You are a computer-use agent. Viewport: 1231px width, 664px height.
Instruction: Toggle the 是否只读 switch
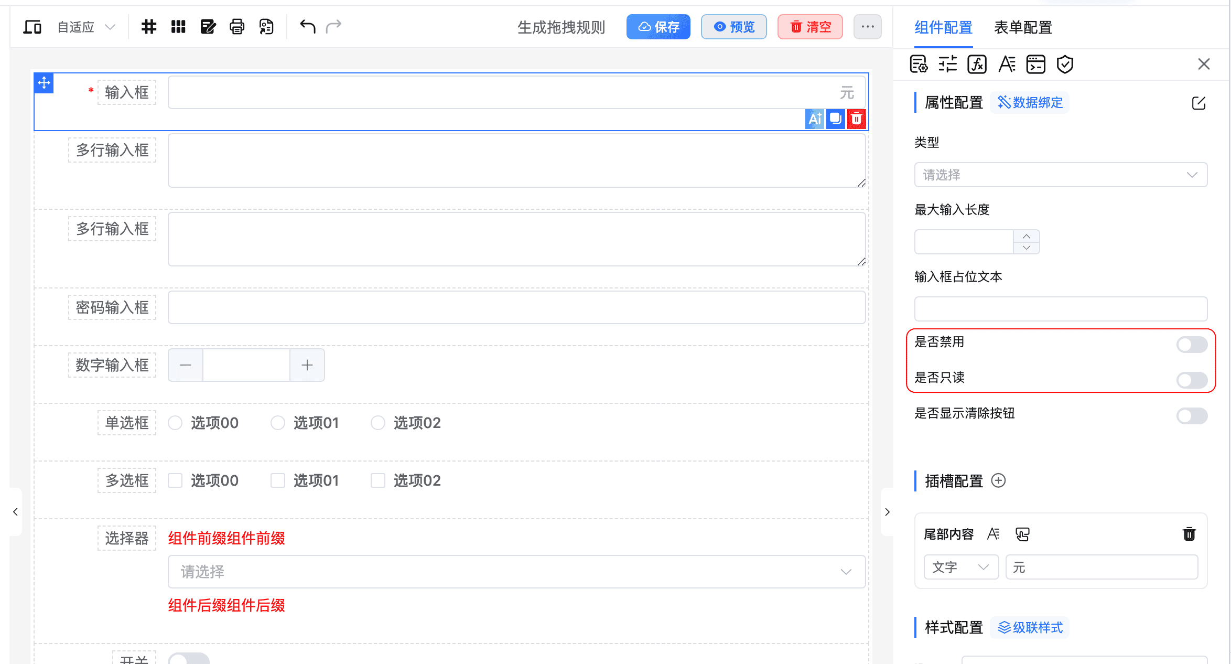click(1192, 380)
